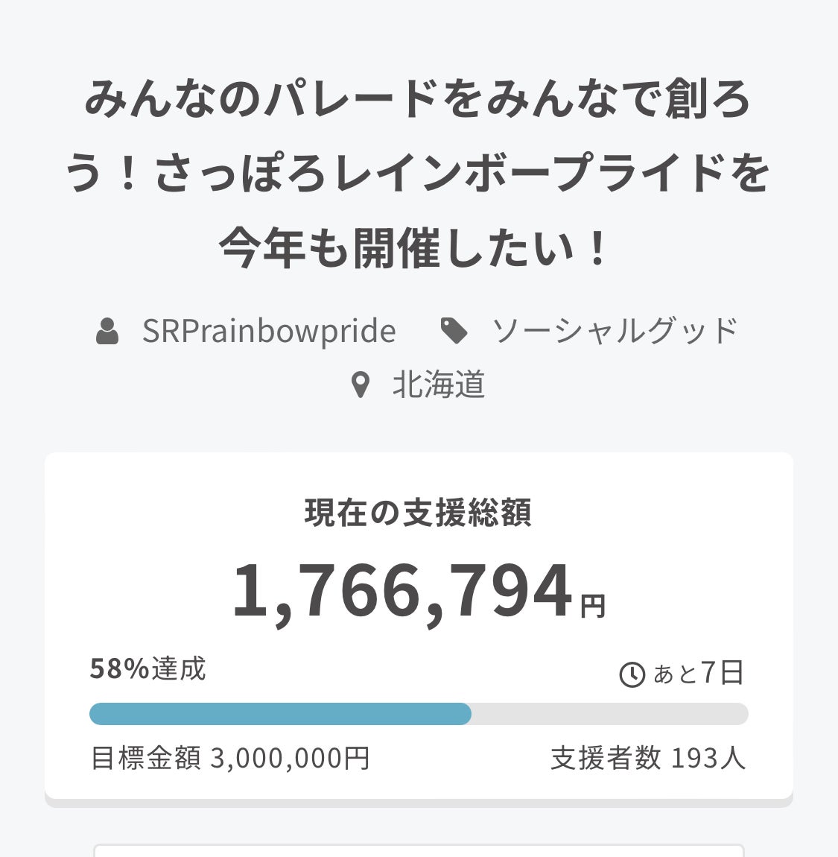Click the 支援者数 193人 supporter count
Viewport: 838px width, 857px height.
[x=648, y=759]
